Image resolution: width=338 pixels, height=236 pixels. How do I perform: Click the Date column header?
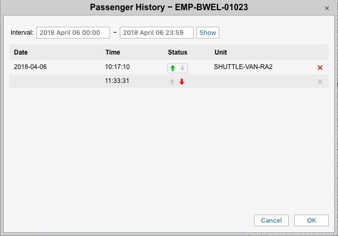click(21, 52)
